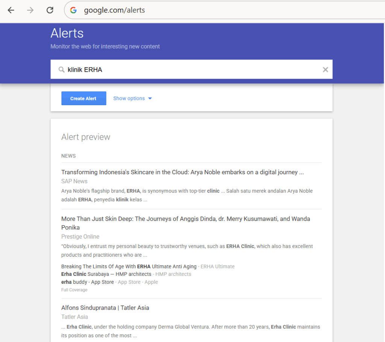Click the Alerts page title

(x=67, y=33)
